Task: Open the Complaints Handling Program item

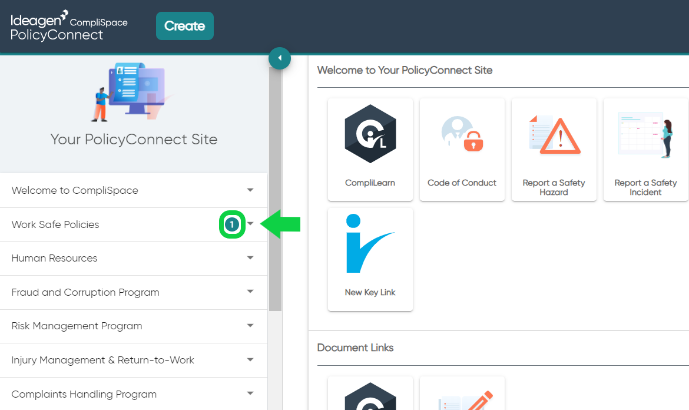Action: (x=134, y=394)
